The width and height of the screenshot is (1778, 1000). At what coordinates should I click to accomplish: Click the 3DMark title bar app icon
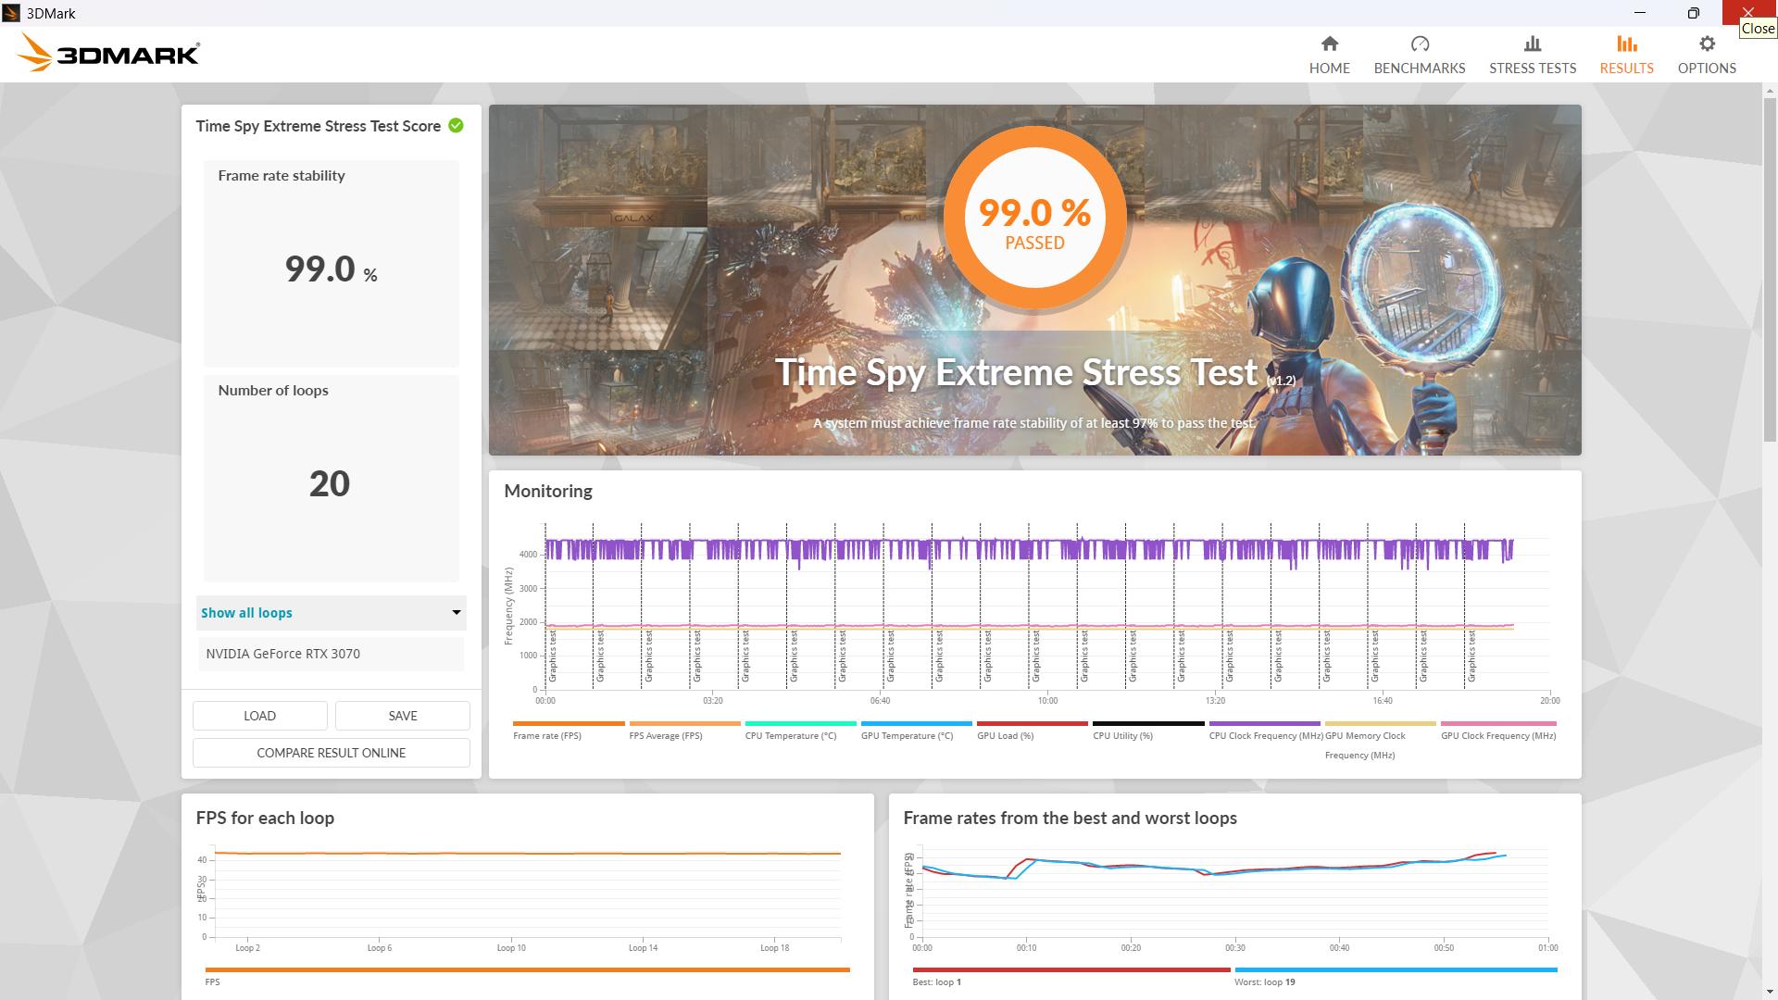[x=11, y=13]
